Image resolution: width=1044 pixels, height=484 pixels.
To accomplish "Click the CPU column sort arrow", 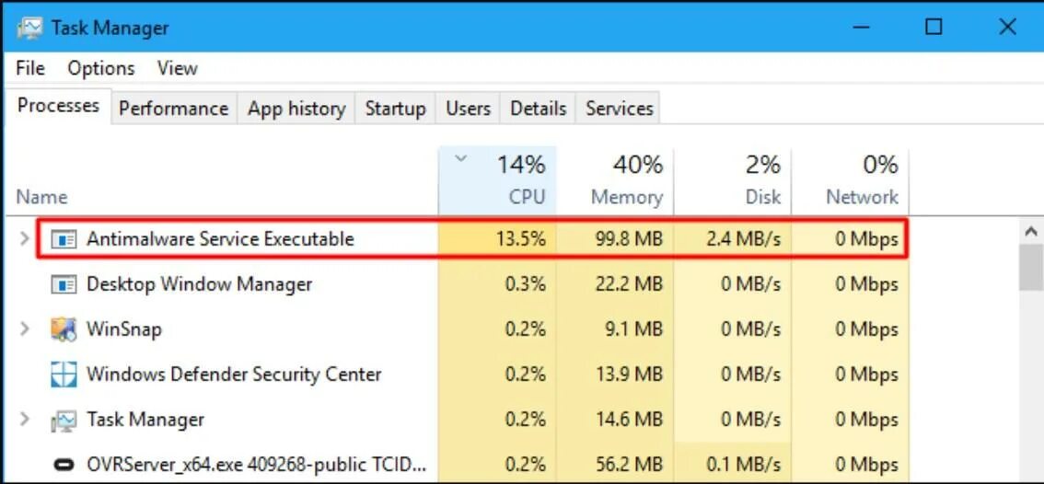I will [461, 159].
